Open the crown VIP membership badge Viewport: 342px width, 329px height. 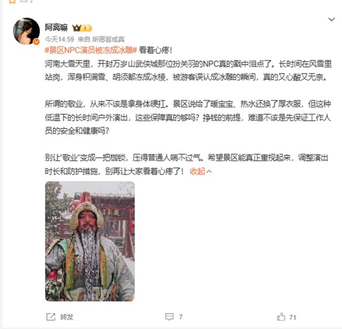click(82, 28)
